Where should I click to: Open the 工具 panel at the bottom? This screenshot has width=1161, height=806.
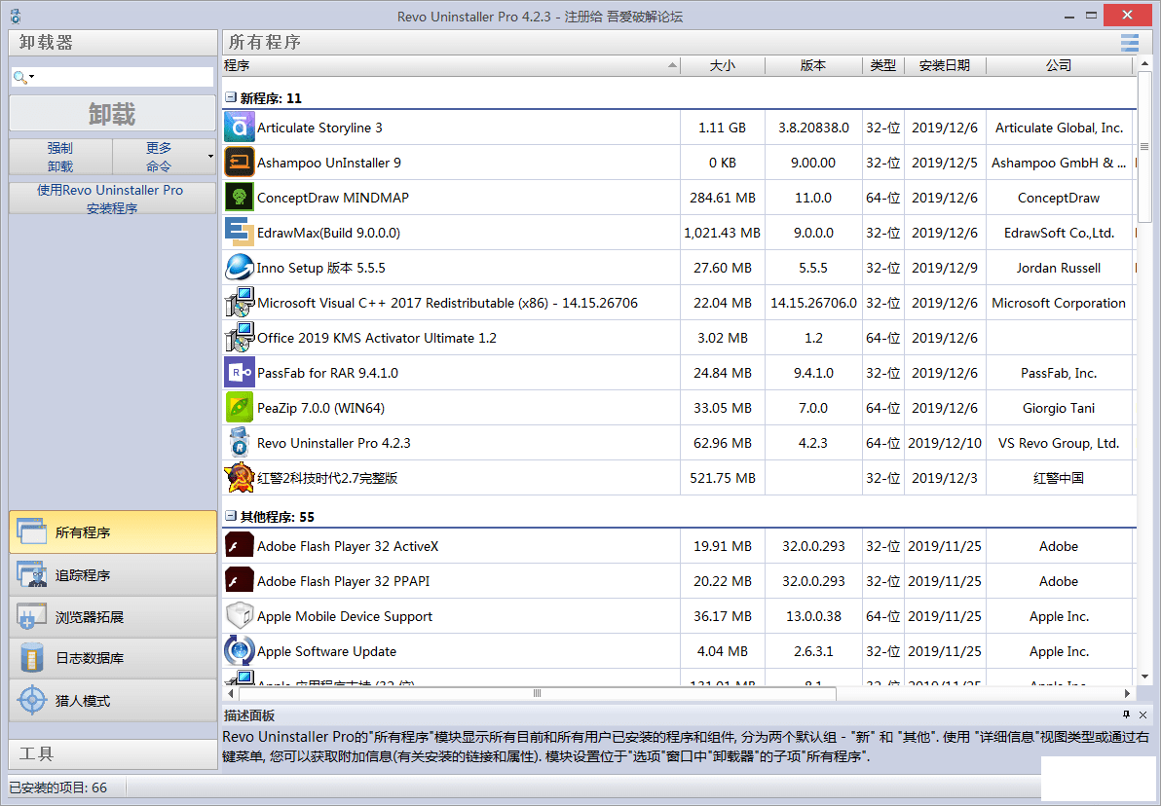click(x=113, y=754)
